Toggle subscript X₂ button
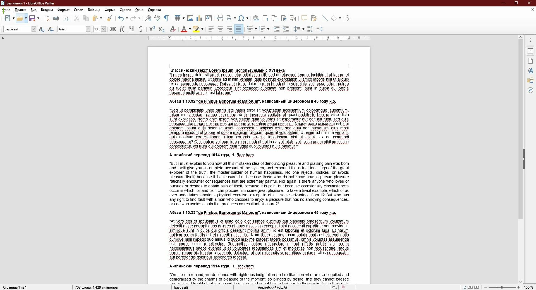Screen dimensions: 536x290 pos(161,29)
